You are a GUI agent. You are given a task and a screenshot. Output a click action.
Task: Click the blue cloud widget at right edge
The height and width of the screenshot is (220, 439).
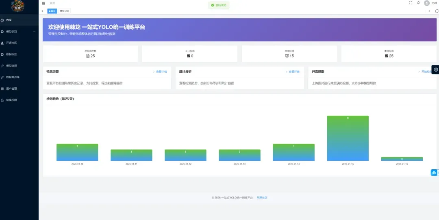435,173
